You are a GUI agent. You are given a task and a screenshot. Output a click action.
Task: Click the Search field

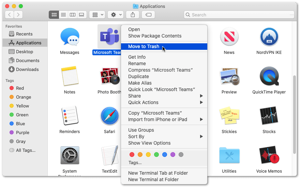[239, 15]
